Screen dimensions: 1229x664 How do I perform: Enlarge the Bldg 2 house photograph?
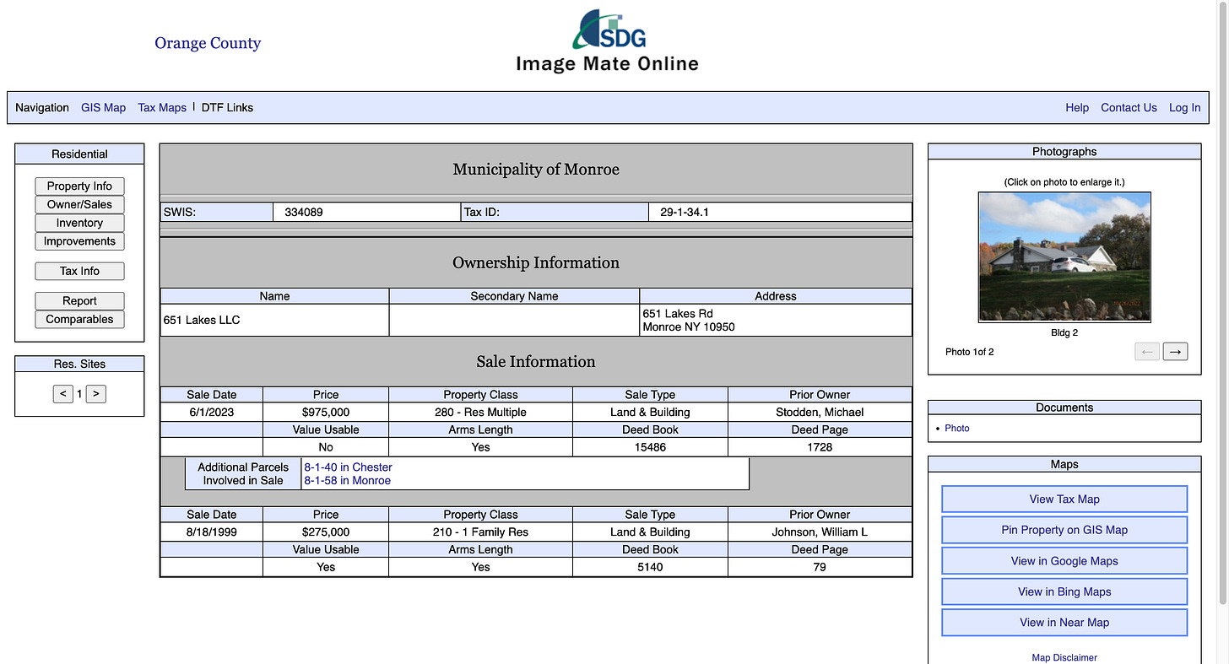click(1064, 256)
